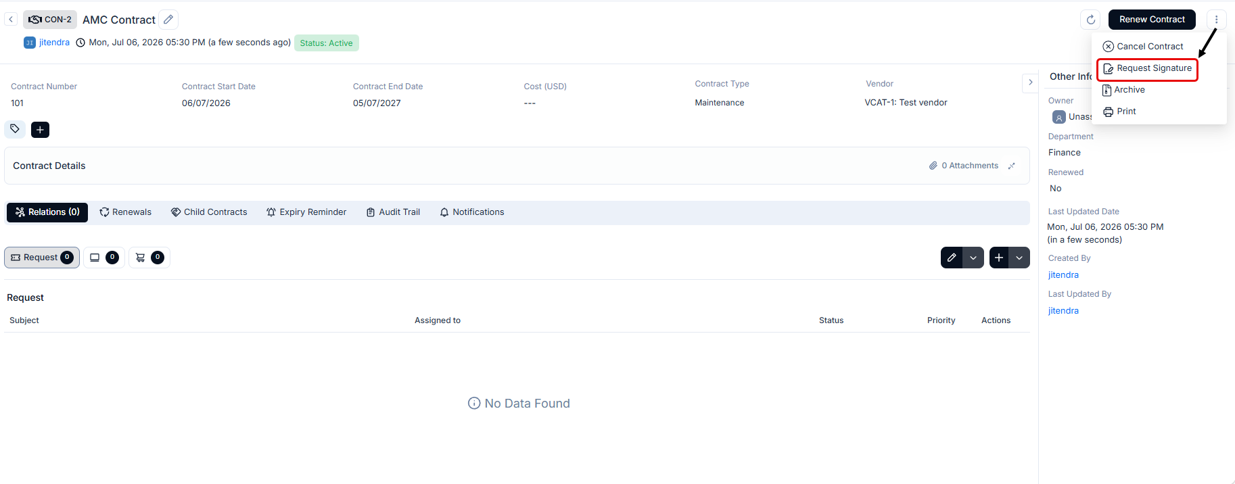Open jitendra requester link in header
The height and width of the screenshot is (484, 1235).
54,43
